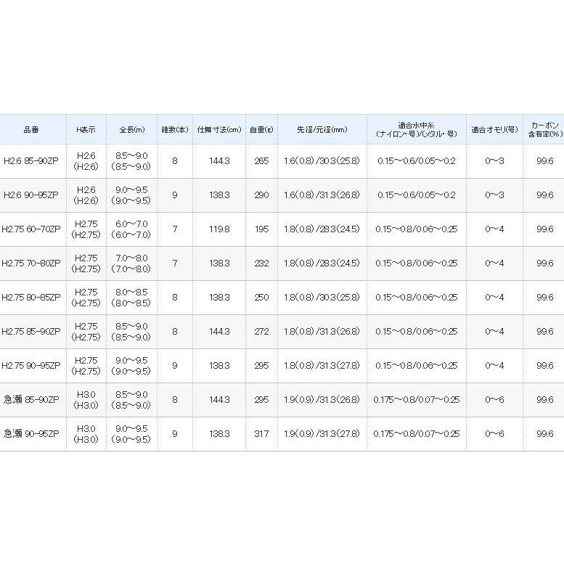Select the カーボン含有率(%) column header
This screenshot has height=564, width=564.
coord(544,129)
